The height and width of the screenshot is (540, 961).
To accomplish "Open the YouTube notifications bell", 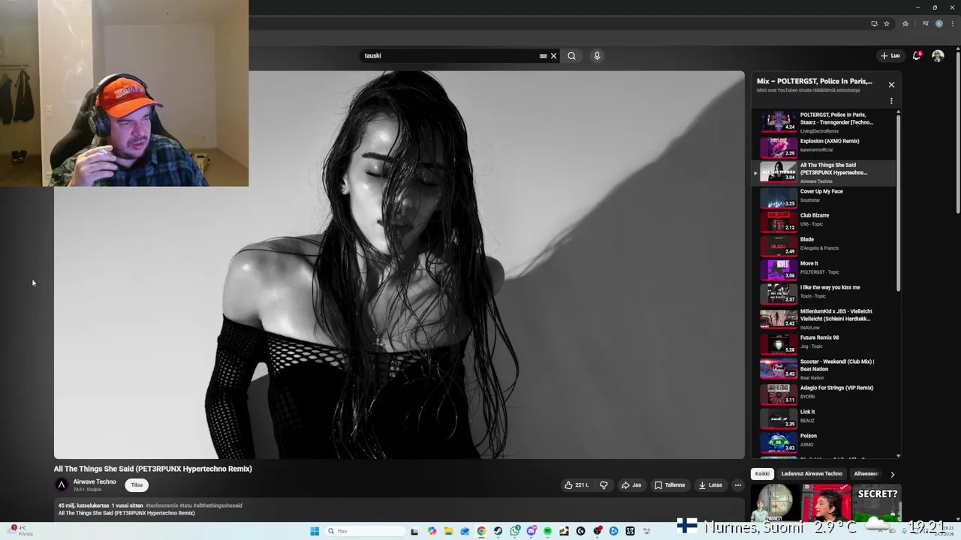I will pyautogui.click(x=917, y=55).
